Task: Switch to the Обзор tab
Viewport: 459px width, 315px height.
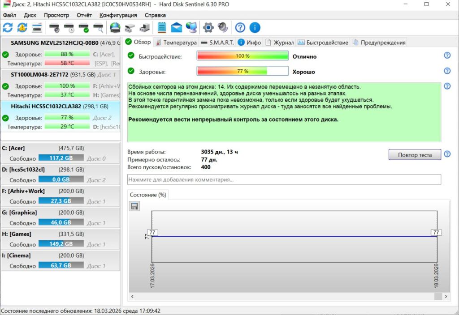Action: tap(138, 42)
